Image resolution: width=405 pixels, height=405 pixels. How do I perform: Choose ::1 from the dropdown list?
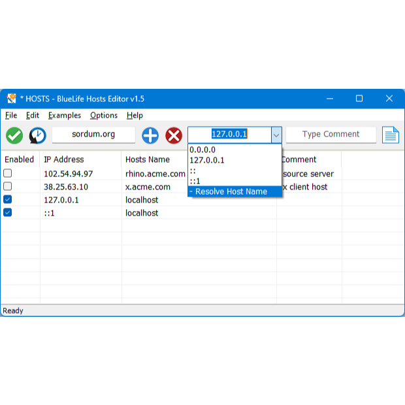pos(235,181)
